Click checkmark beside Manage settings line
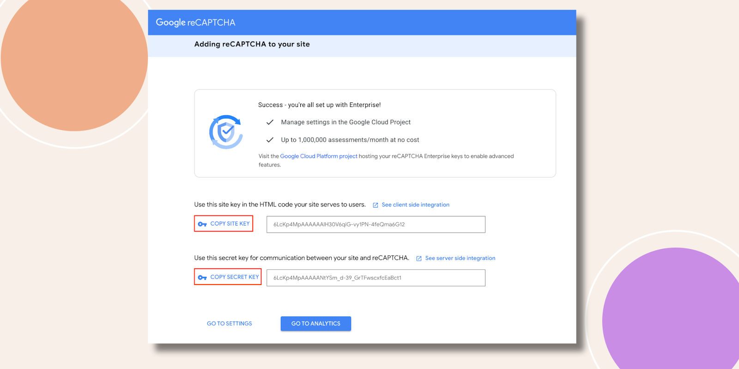The image size is (739, 369). pos(270,122)
